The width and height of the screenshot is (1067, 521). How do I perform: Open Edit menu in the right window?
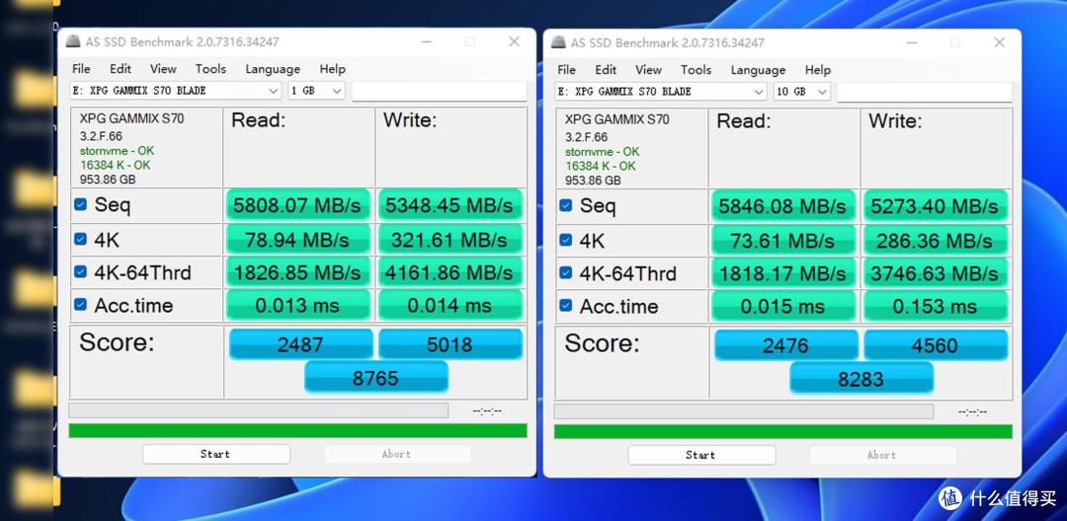click(x=606, y=69)
